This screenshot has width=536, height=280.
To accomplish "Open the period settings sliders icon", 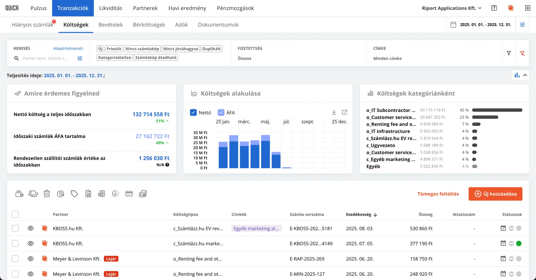I will tap(522, 25).
